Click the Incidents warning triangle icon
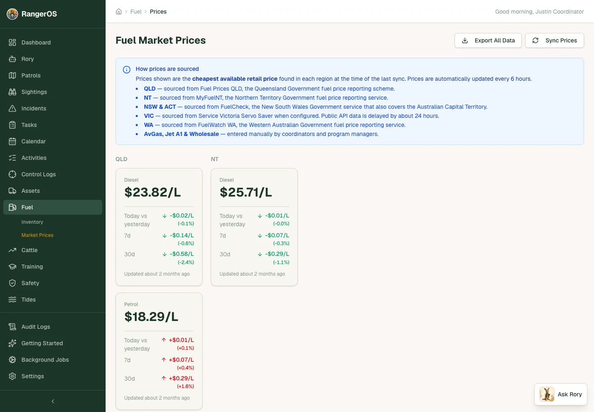Screen dimensions: 594x412 12,108
